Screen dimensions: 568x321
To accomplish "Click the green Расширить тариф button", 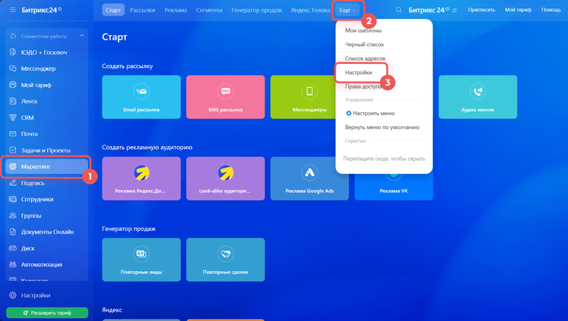I will pos(47,313).
